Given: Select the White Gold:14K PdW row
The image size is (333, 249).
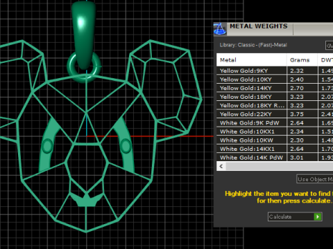Looking at the screenshot, I should click(275, 158).
